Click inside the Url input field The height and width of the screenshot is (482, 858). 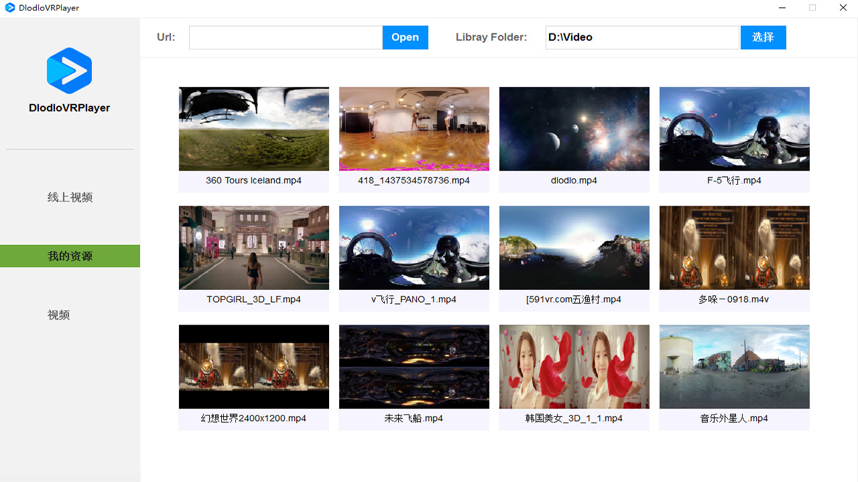[x=285, y=37]
